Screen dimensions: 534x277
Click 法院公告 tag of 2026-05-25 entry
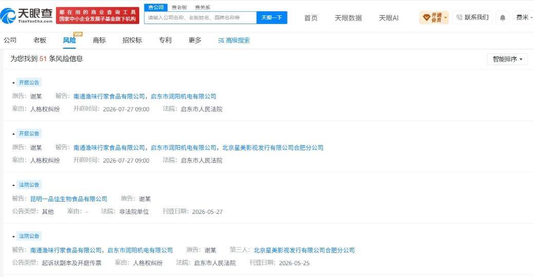pyautogui.click(x=29, y=236)
